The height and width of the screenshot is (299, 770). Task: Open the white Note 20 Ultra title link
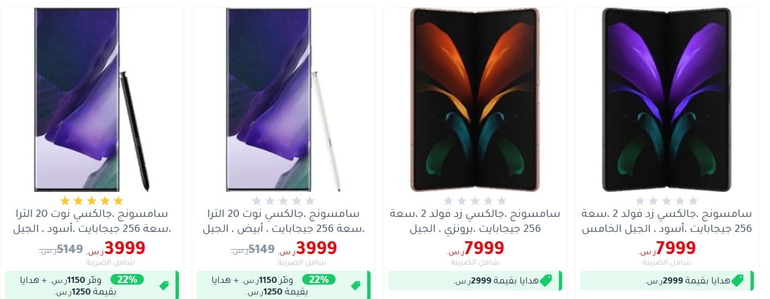point(283,221)
